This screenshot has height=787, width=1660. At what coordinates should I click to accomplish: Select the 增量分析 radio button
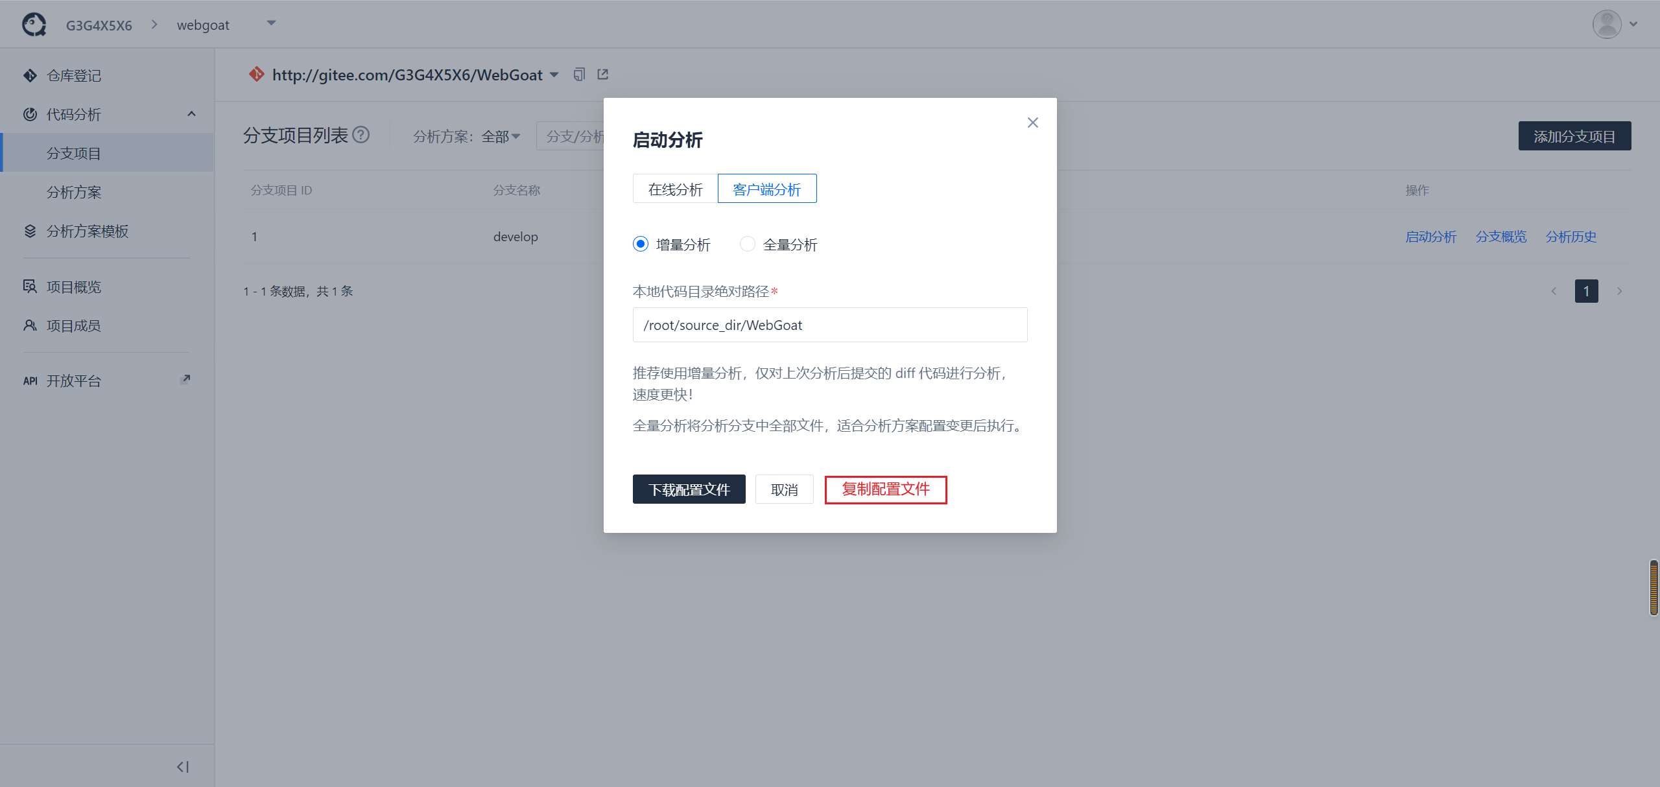(x=640, y=244)
